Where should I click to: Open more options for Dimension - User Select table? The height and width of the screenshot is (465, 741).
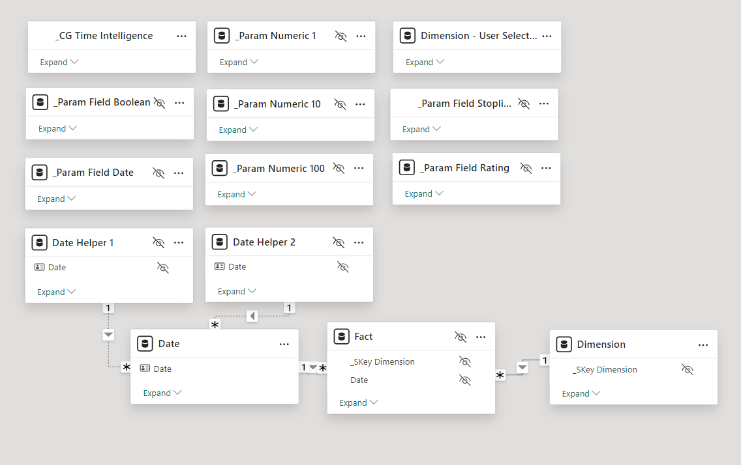point(547,36)
